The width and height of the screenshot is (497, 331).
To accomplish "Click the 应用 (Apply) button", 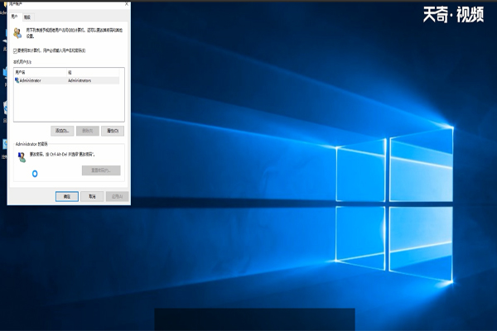I will 117,197.
